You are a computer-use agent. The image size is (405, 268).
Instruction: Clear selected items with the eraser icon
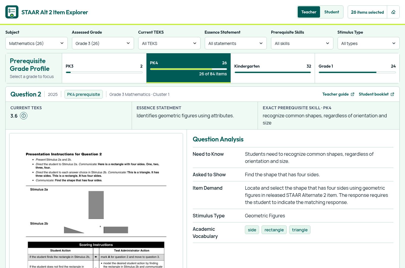point(393,12)
